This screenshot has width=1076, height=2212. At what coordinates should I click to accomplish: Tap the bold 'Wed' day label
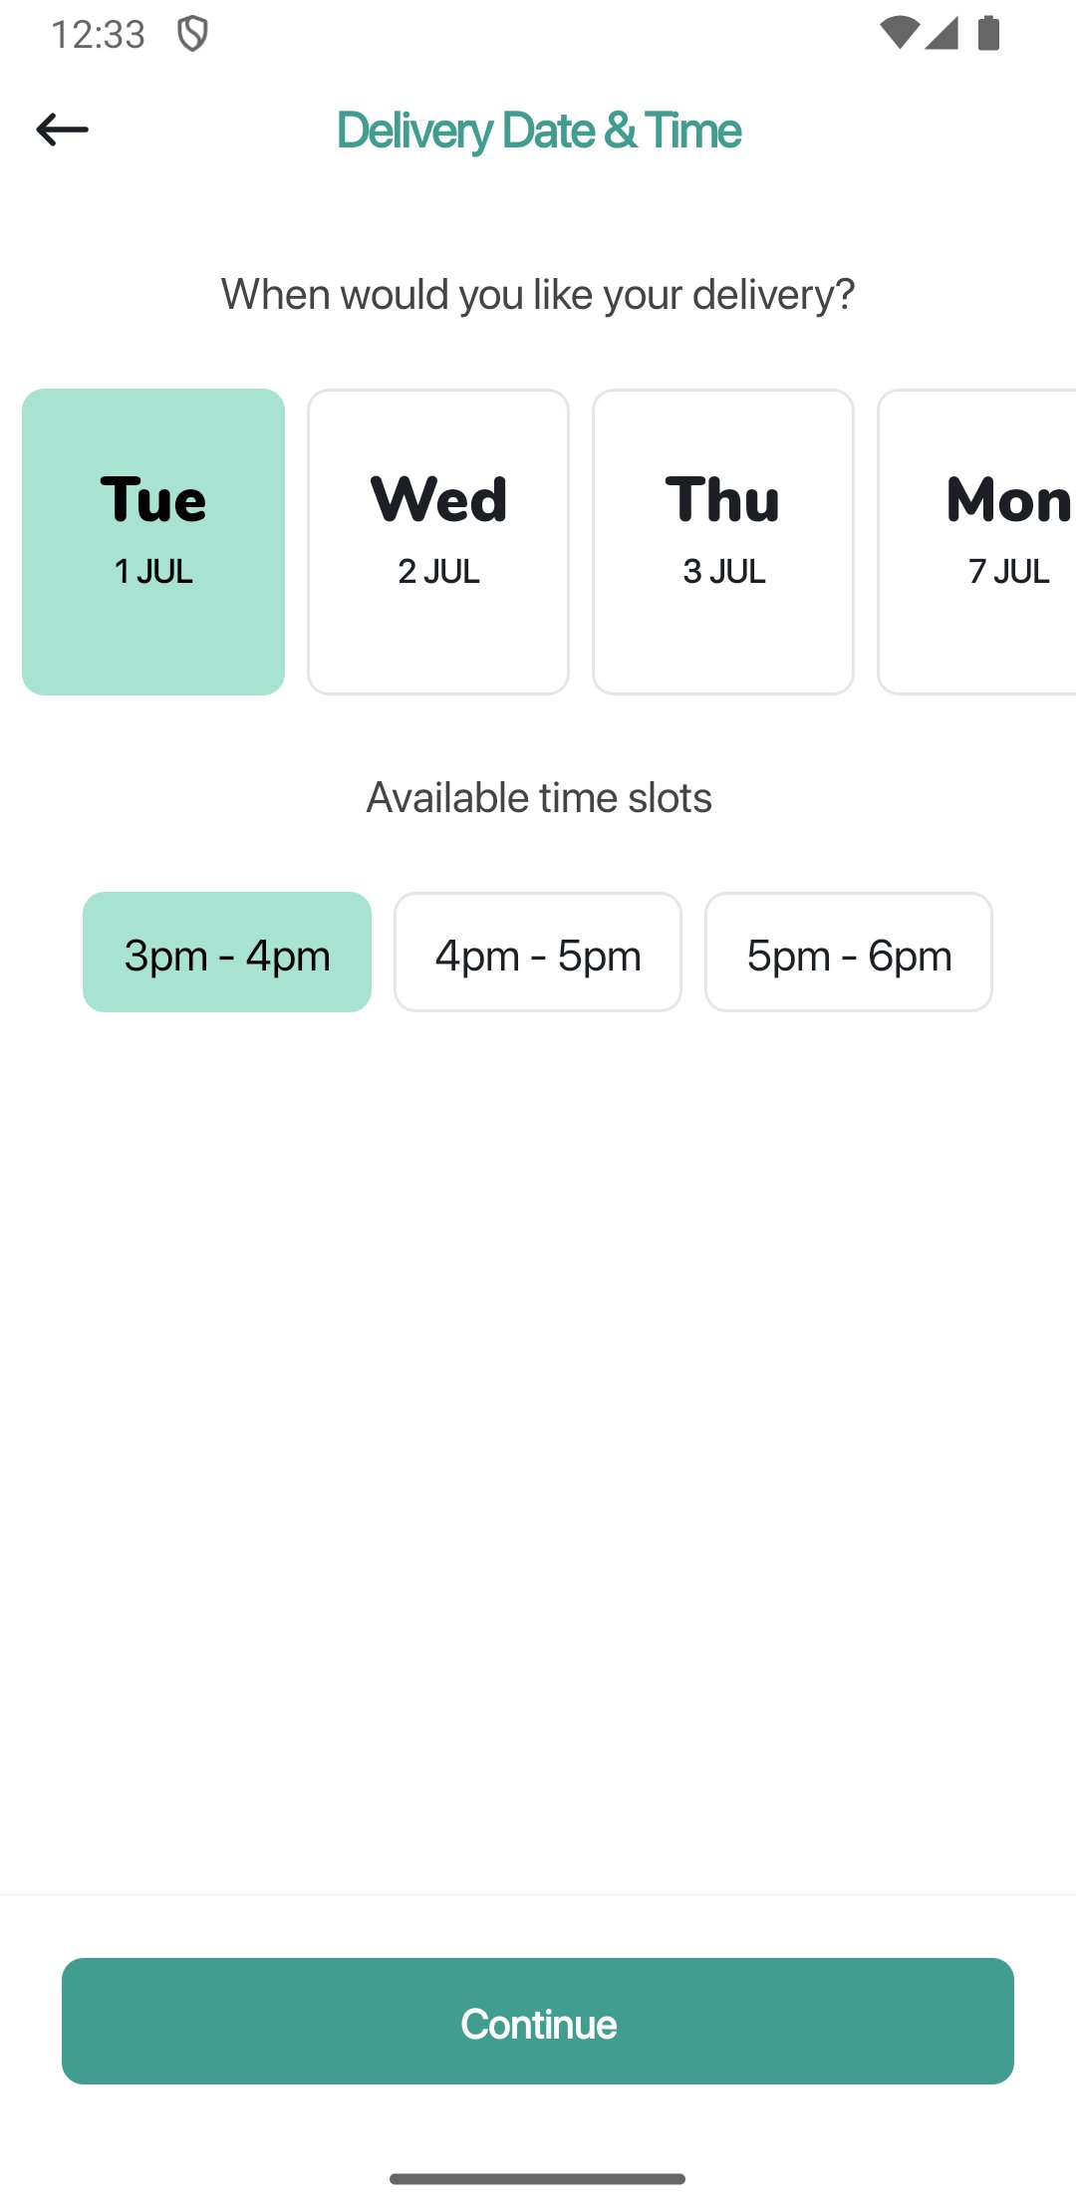438,499
